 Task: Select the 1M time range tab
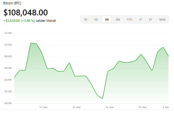pyautogui.click(x=107, y=19)
